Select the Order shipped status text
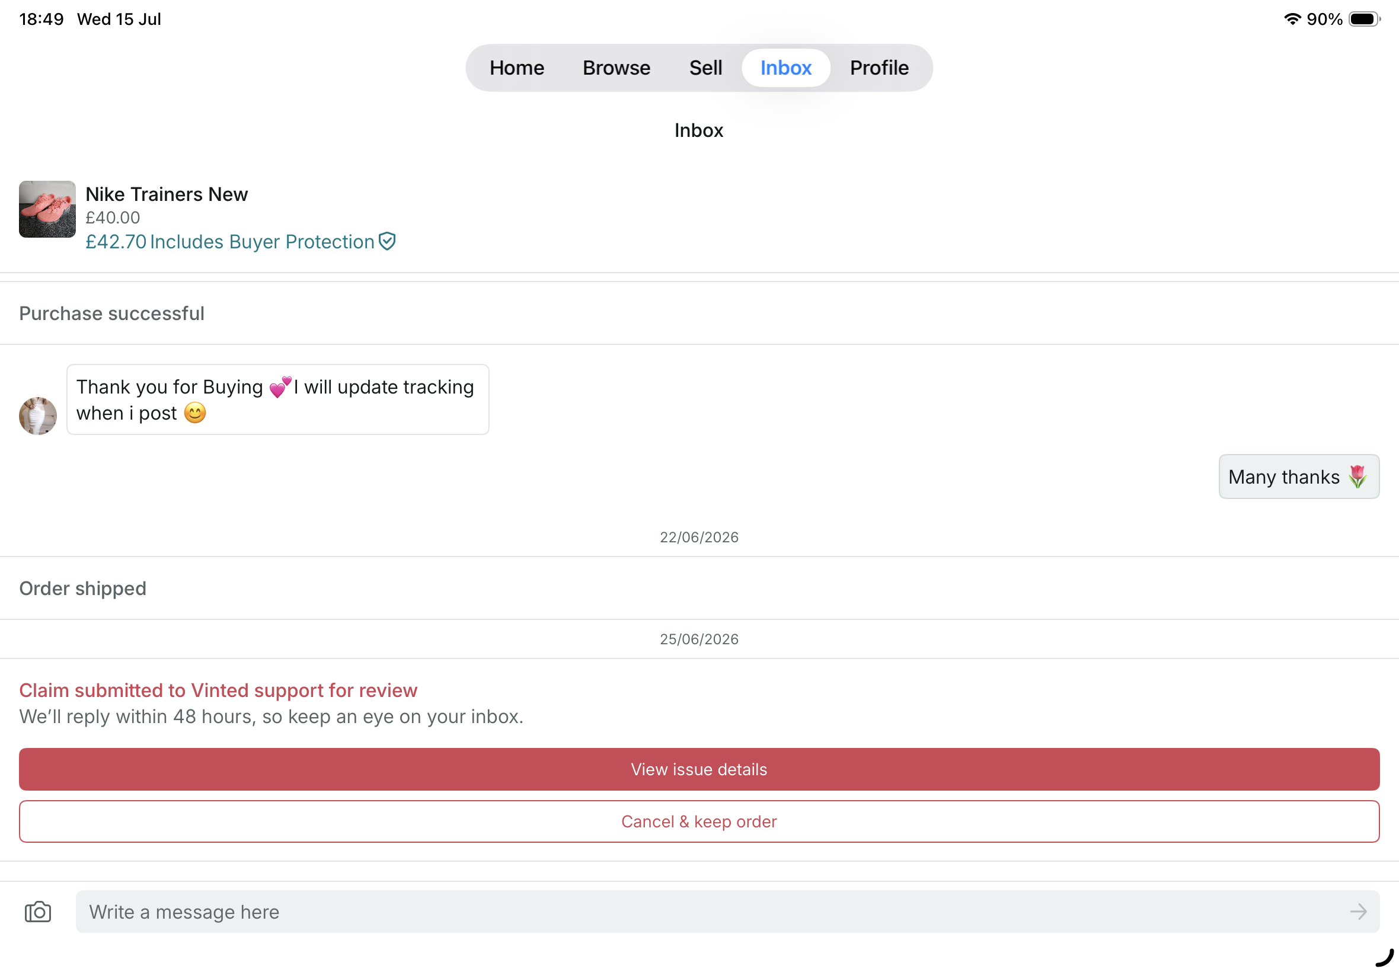 click(x=83, y=589)
